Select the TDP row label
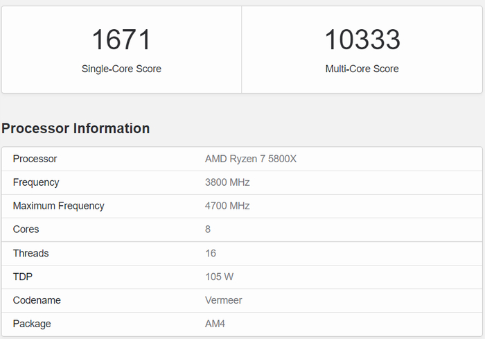The image size is (485, 339). 23,277
